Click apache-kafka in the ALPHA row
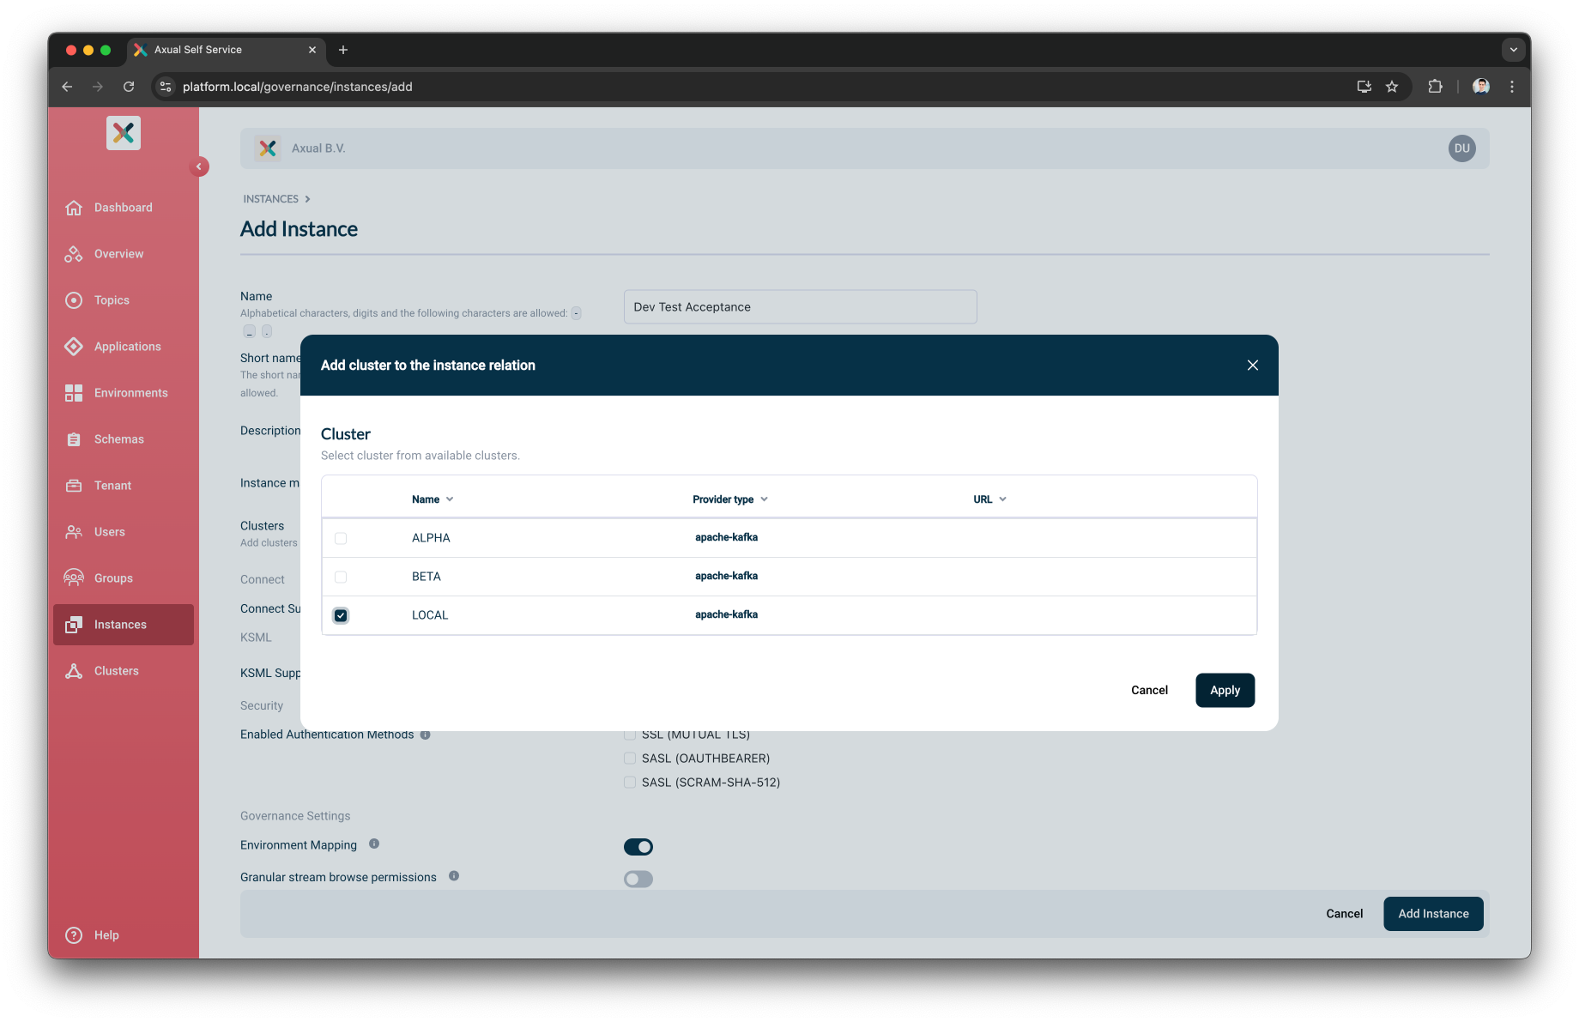Viewport: 1579px width, 1022px height. [726, 537]
